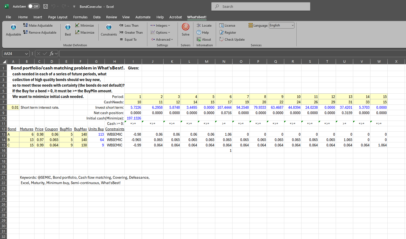Click the Excel app icon
This screenshot has width=406, height=239.
point(6,6)
